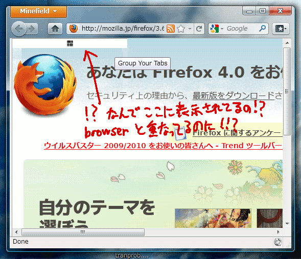The image size is (301, 259).
Task: Click the status bar sync icon
Action: [x=278, y=242]
